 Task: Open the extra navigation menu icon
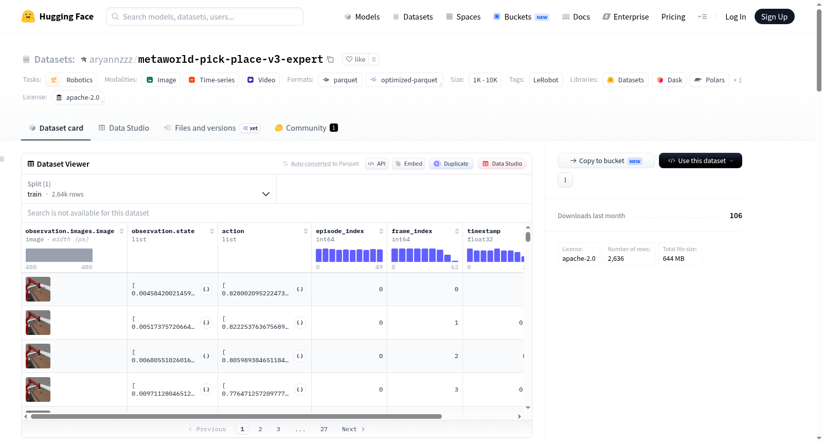coord(702,16)
